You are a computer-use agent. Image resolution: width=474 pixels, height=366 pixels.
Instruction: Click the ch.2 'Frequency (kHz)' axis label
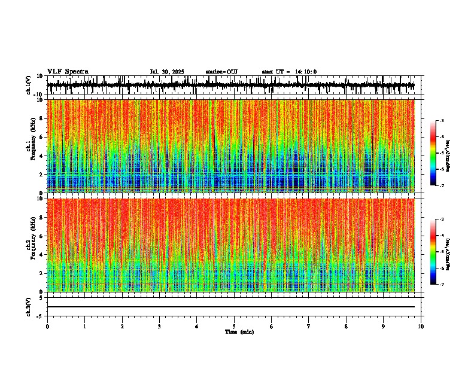click(33, 238)
